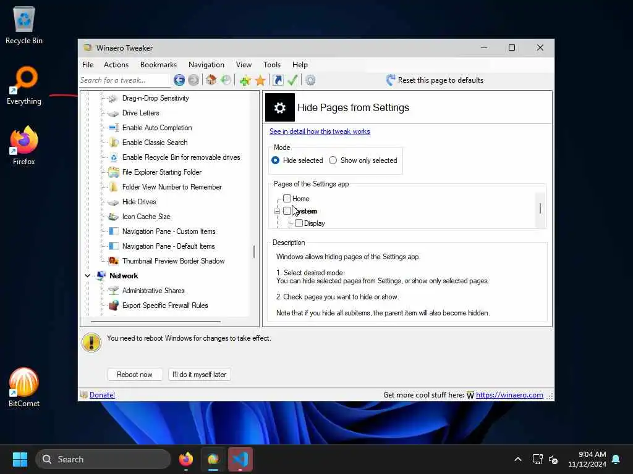Open Thumbnail Preview Border Shadow tweak
633x474 pixels.
tap(173, 261)
